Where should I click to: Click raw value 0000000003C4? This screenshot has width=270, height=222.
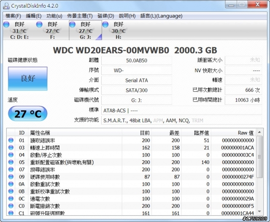[x=238, y=155]
